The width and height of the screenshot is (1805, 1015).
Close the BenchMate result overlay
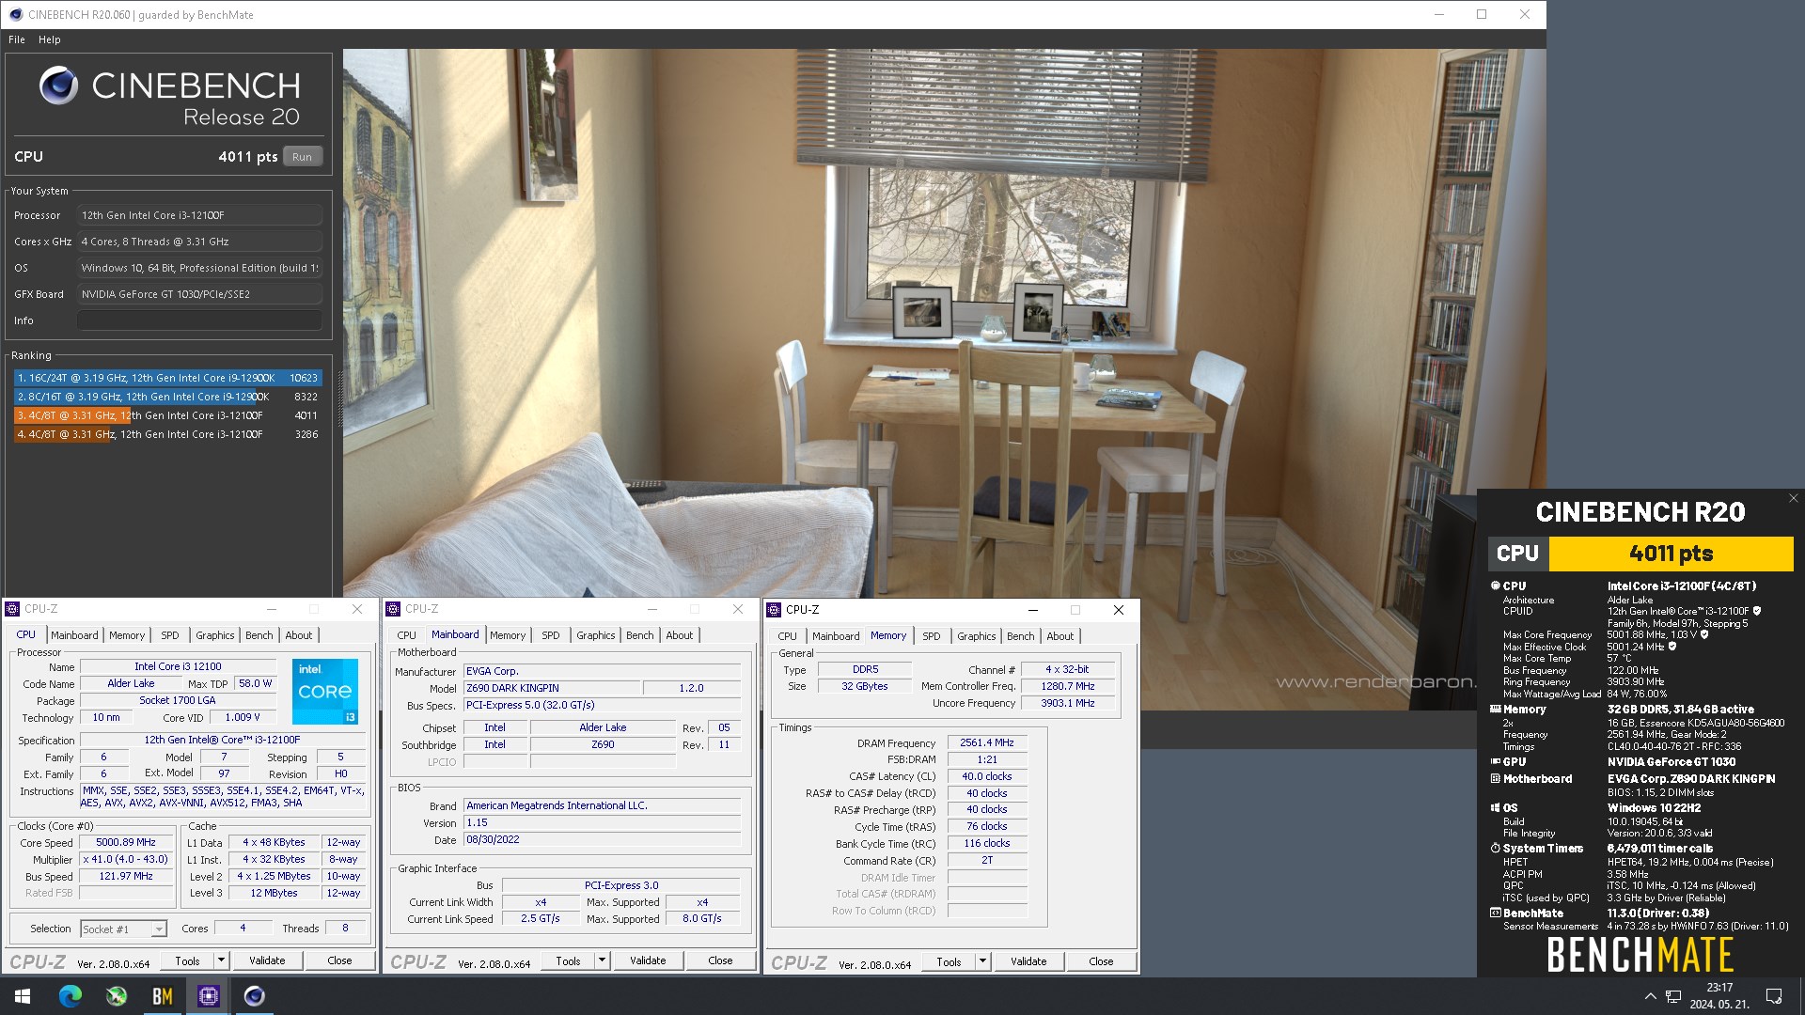pos(1793,499)
